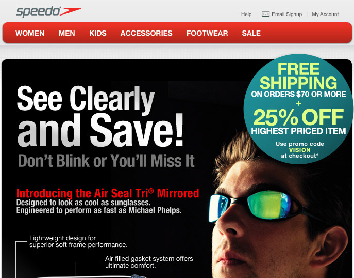Open the FOOTWEAR category
The image size is (354, 278).
click(x=207, y=33)
